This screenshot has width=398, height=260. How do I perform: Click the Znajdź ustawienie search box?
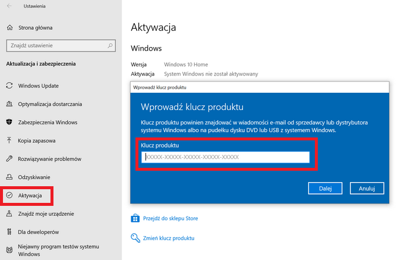[x=61, y=45]
